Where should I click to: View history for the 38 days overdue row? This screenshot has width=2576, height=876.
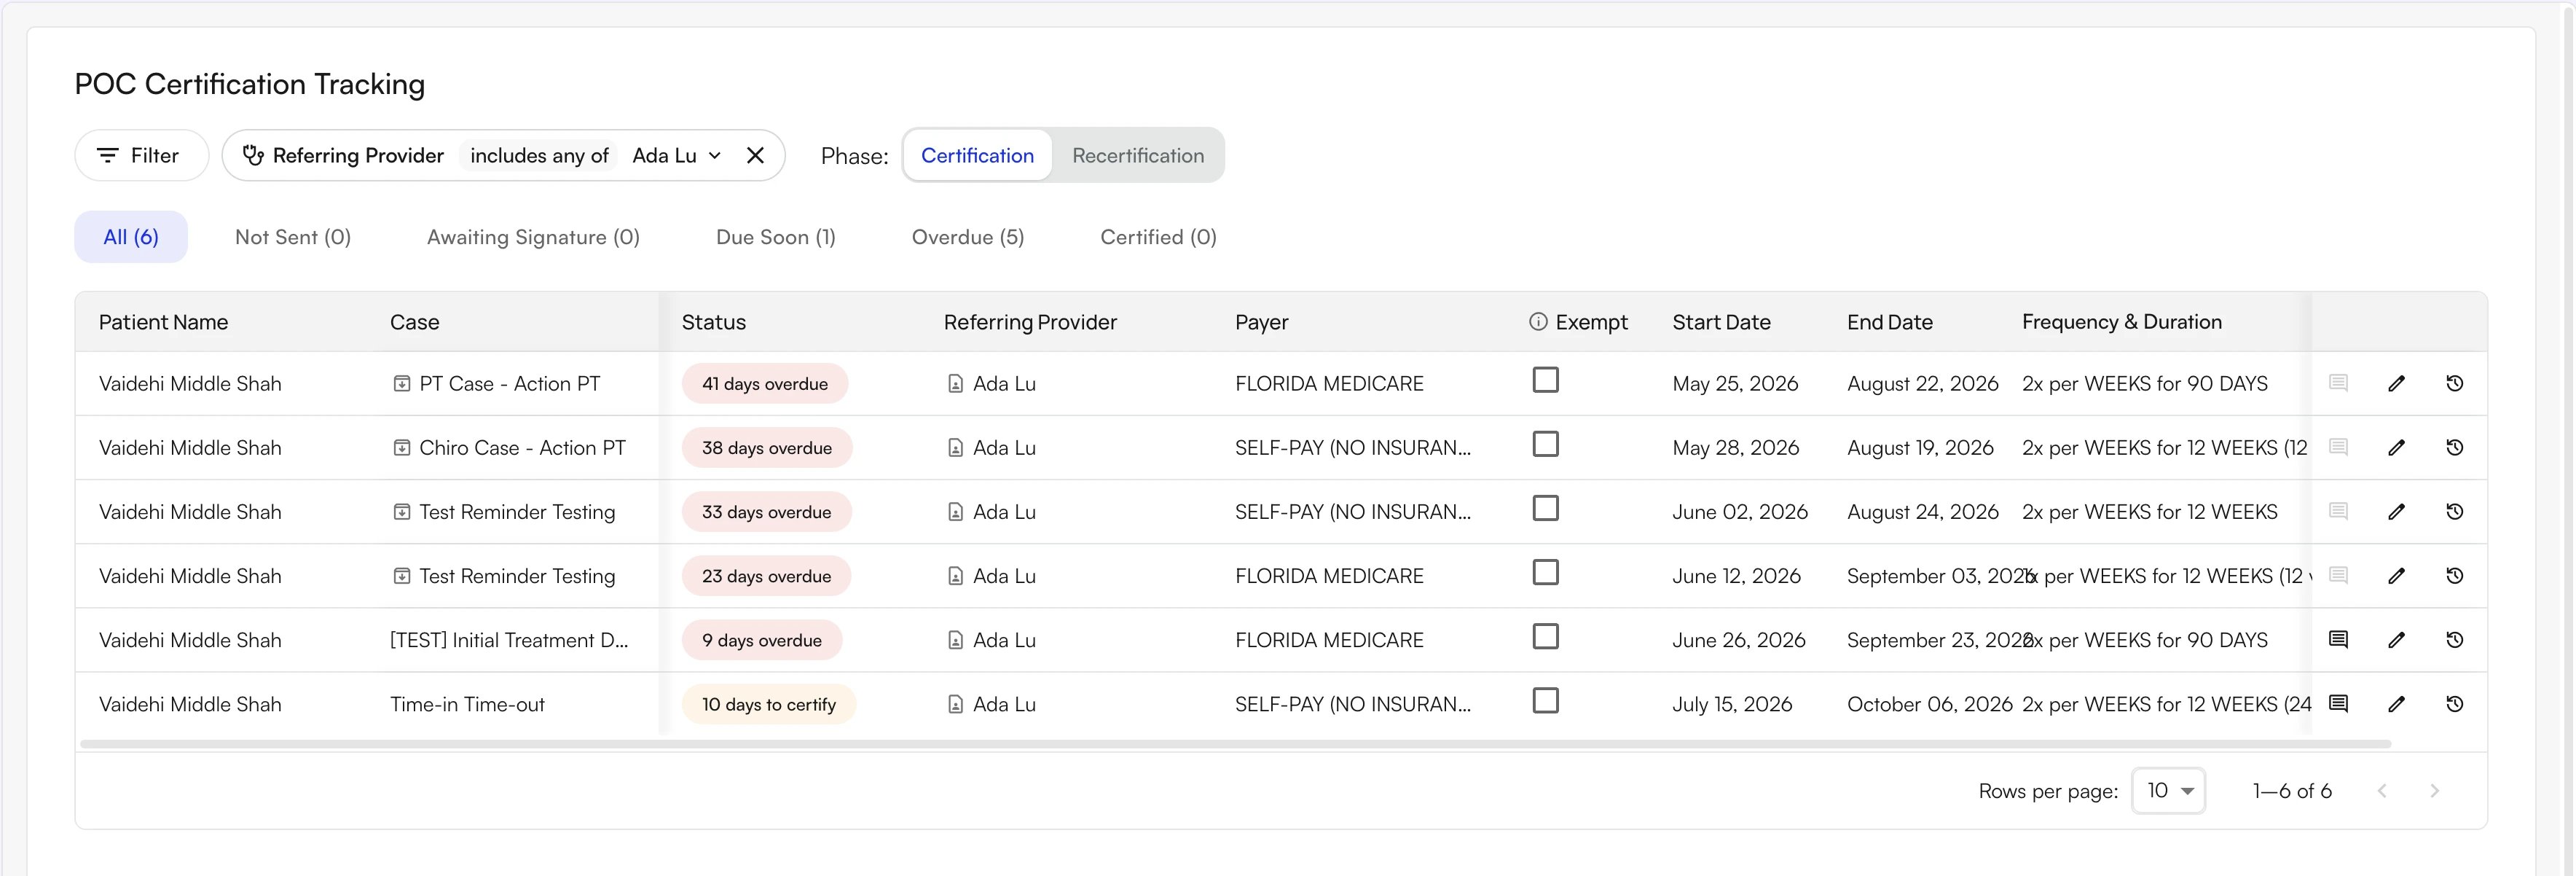[x=2454, y=447]
